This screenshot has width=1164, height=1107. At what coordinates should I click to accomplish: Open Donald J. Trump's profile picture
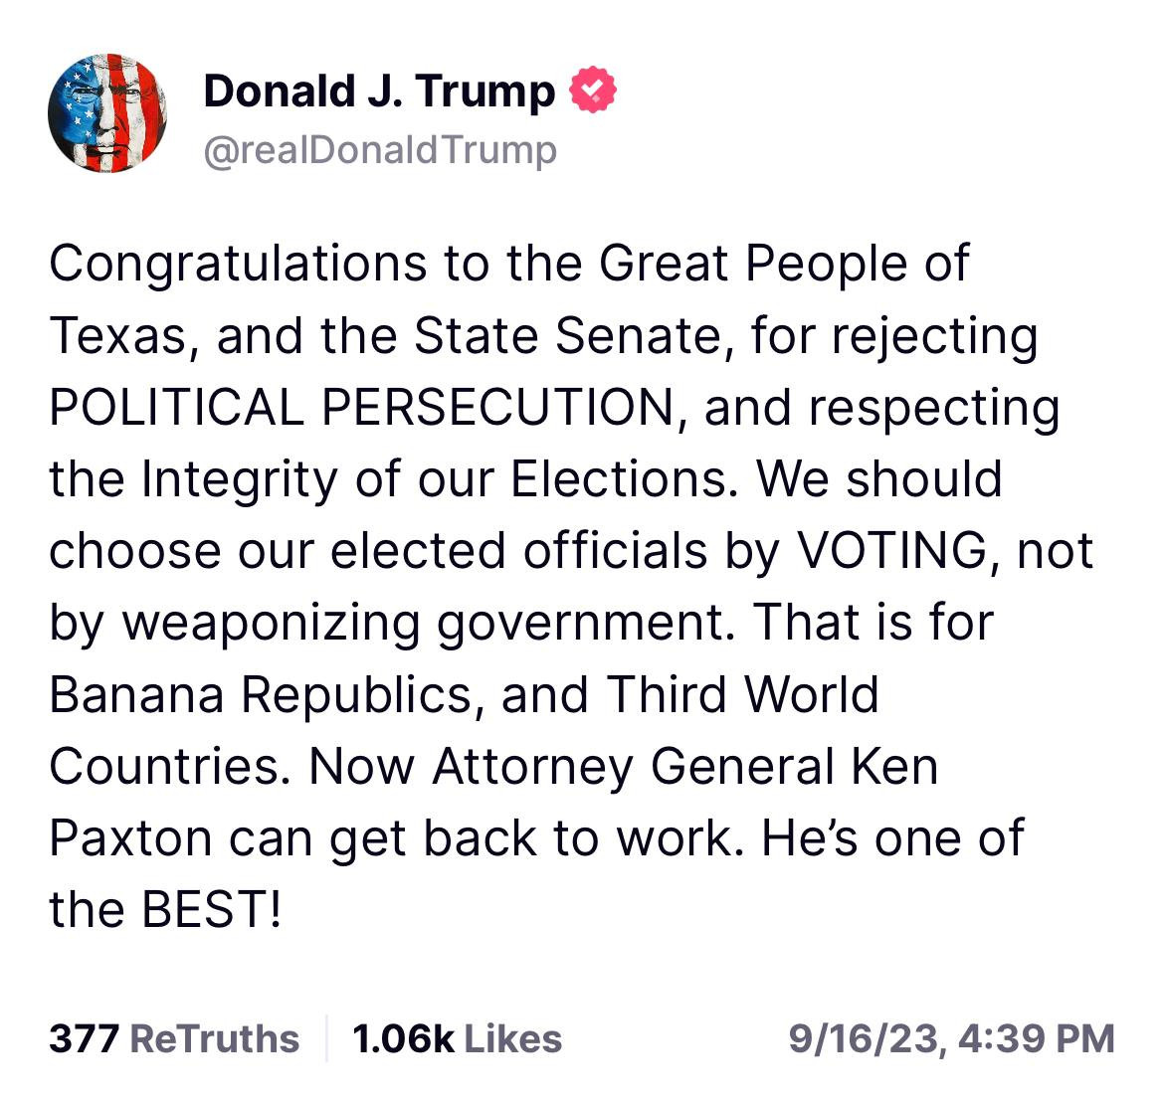tap(107, 113)
